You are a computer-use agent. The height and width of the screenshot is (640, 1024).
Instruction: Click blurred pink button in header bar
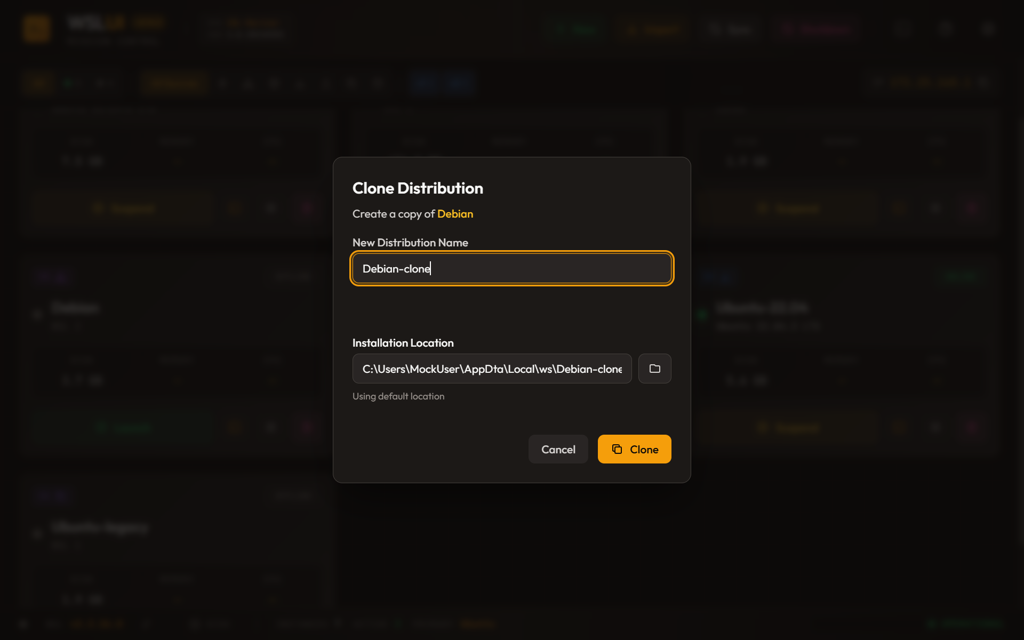[817, 30]
